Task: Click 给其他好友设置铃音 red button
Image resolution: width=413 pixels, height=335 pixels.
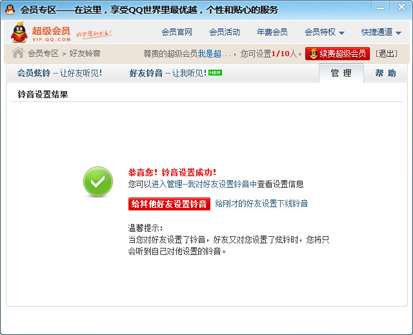Action: coord(169,204)
